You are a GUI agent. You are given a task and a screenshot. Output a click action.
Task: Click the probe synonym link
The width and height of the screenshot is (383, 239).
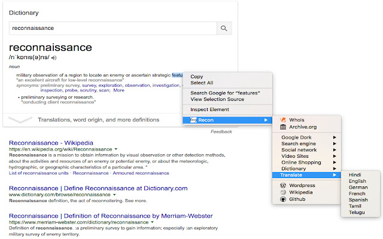point(71,90)
